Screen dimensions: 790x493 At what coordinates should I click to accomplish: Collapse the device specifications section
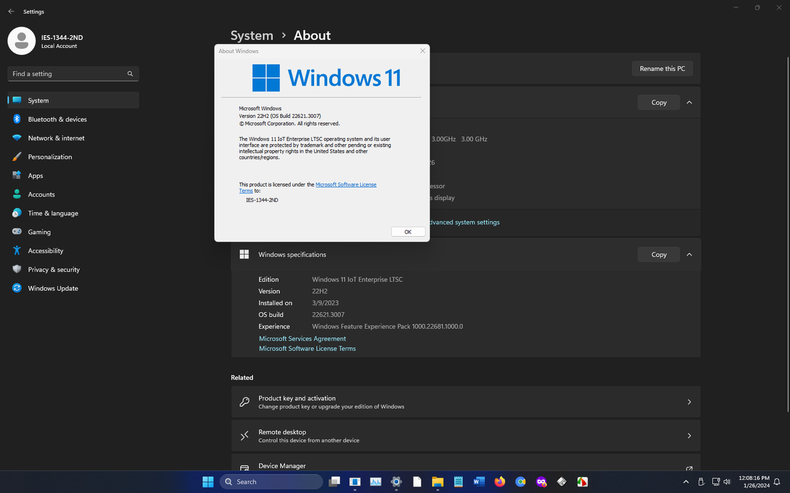point(689,102)
